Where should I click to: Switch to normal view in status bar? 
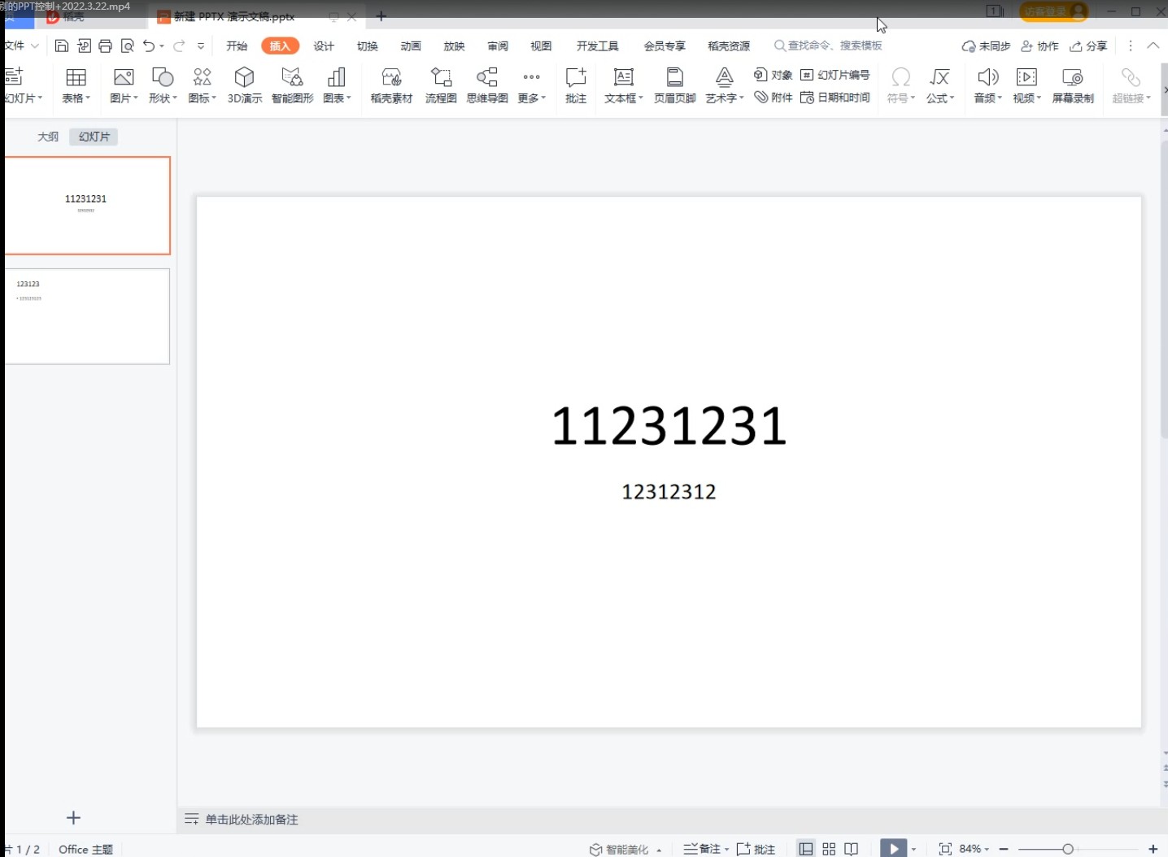click(x=806, y=849)
